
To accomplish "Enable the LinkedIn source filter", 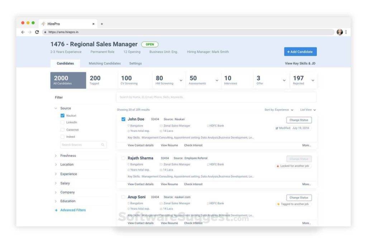I will tap(62, 122).
